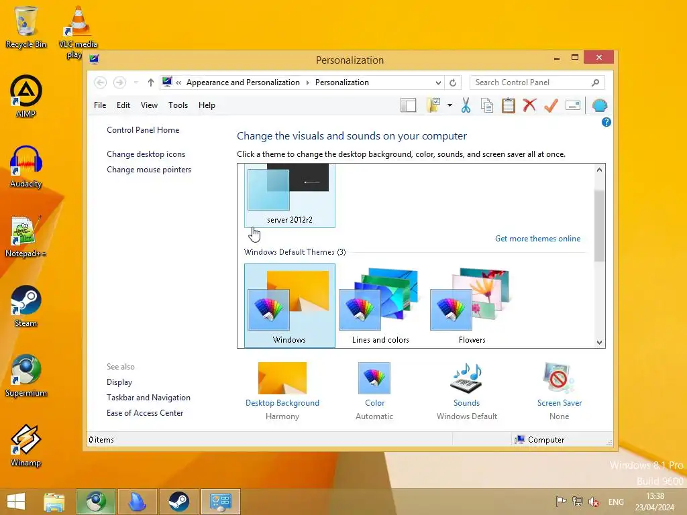Open the blue Help question mark
Viewport: 687px width, 515px height.
(x=606, y=122)
